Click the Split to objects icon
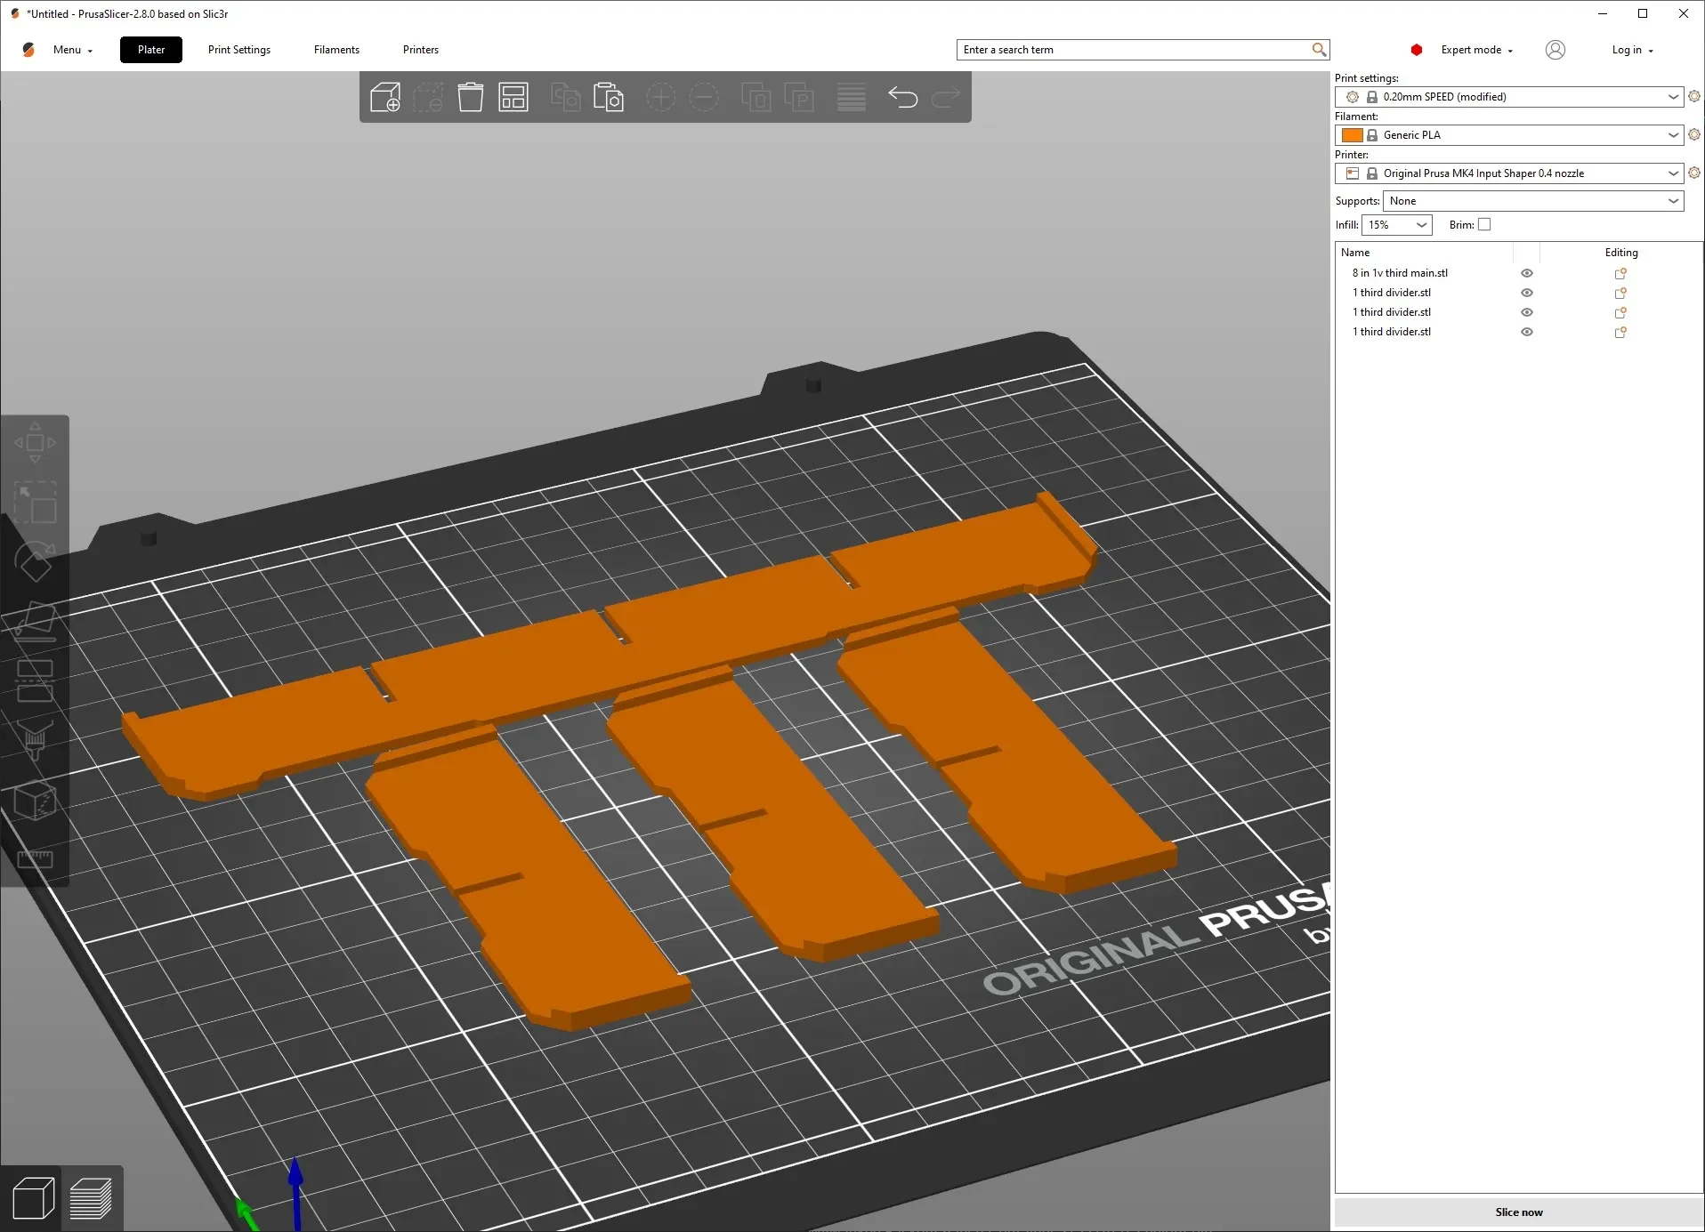The width and height of the screenshot is (1705, 1232). 756,97
